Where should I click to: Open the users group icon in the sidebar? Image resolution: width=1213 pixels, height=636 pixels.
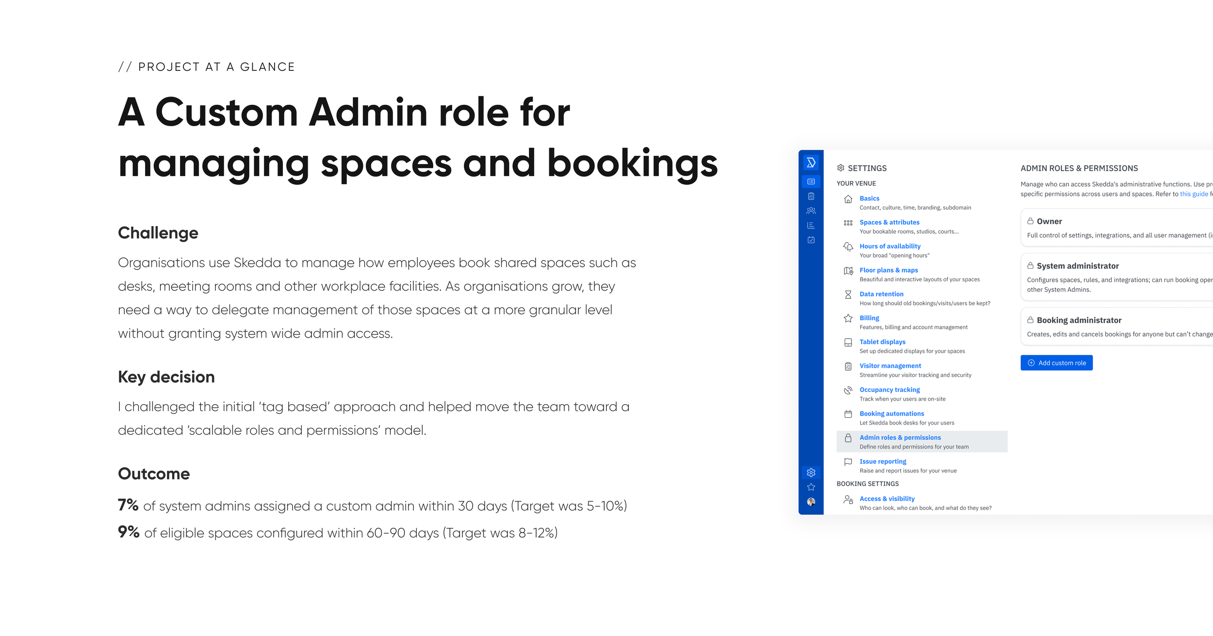[x=811, y=211]
